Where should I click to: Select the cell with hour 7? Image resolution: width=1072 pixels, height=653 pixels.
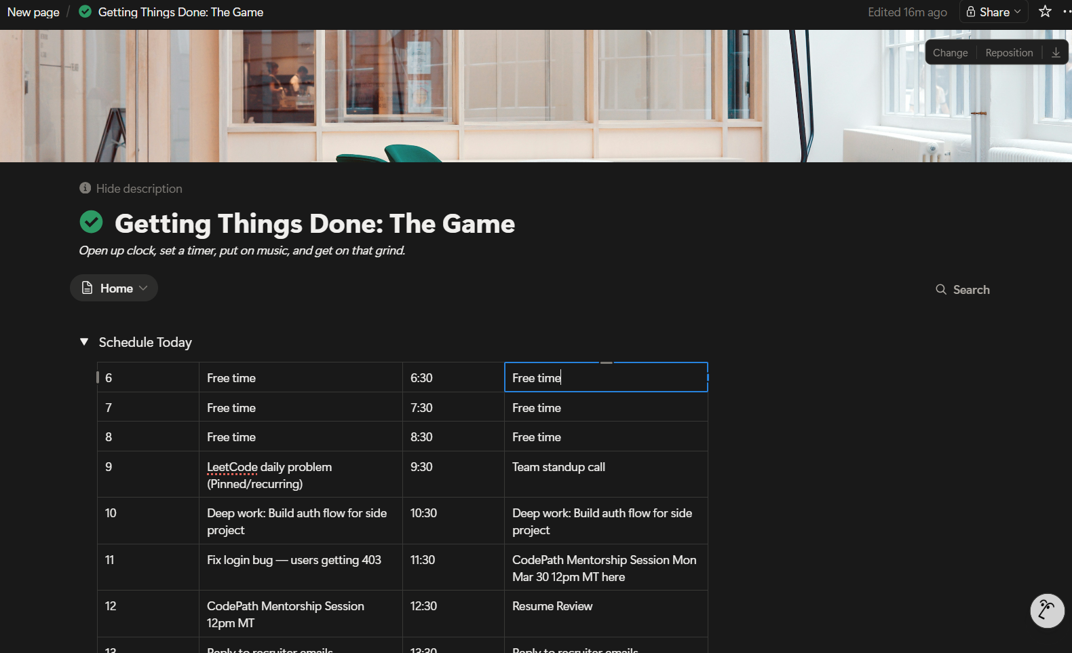point(148,407)
